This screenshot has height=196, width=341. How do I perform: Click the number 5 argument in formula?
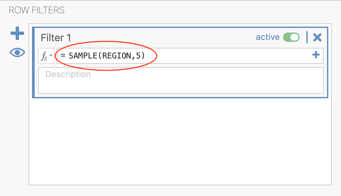(x=138, y=56)
